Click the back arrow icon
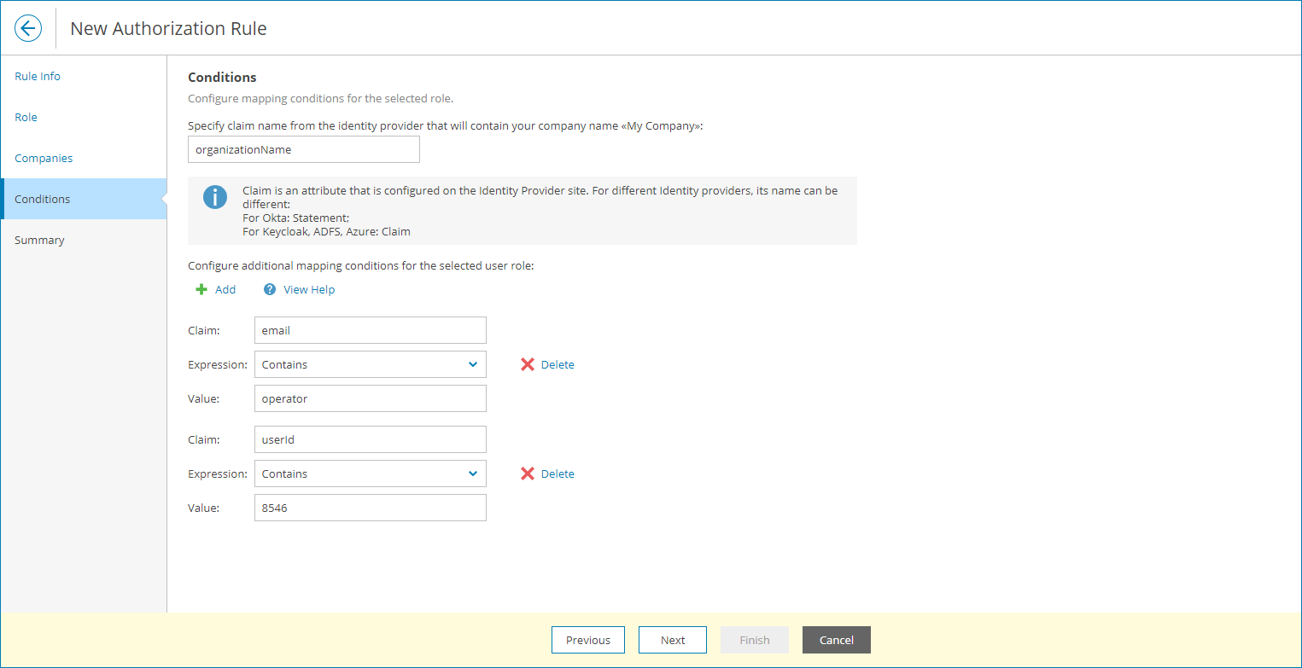 pos(28,28)
